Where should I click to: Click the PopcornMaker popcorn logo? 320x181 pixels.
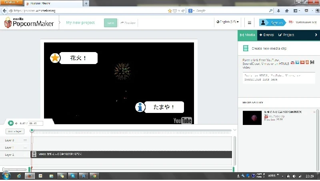click(x=8, y=23)
